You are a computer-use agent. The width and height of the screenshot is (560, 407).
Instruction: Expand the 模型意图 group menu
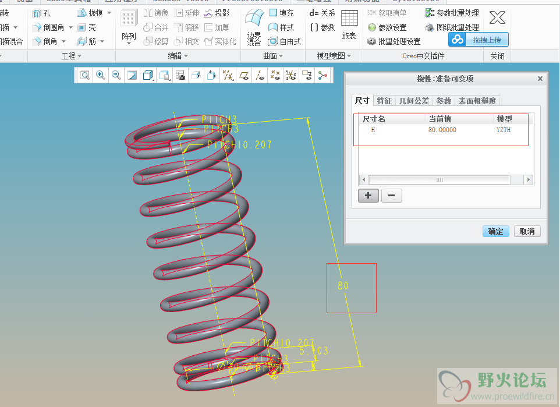click(x=334, y=56)
